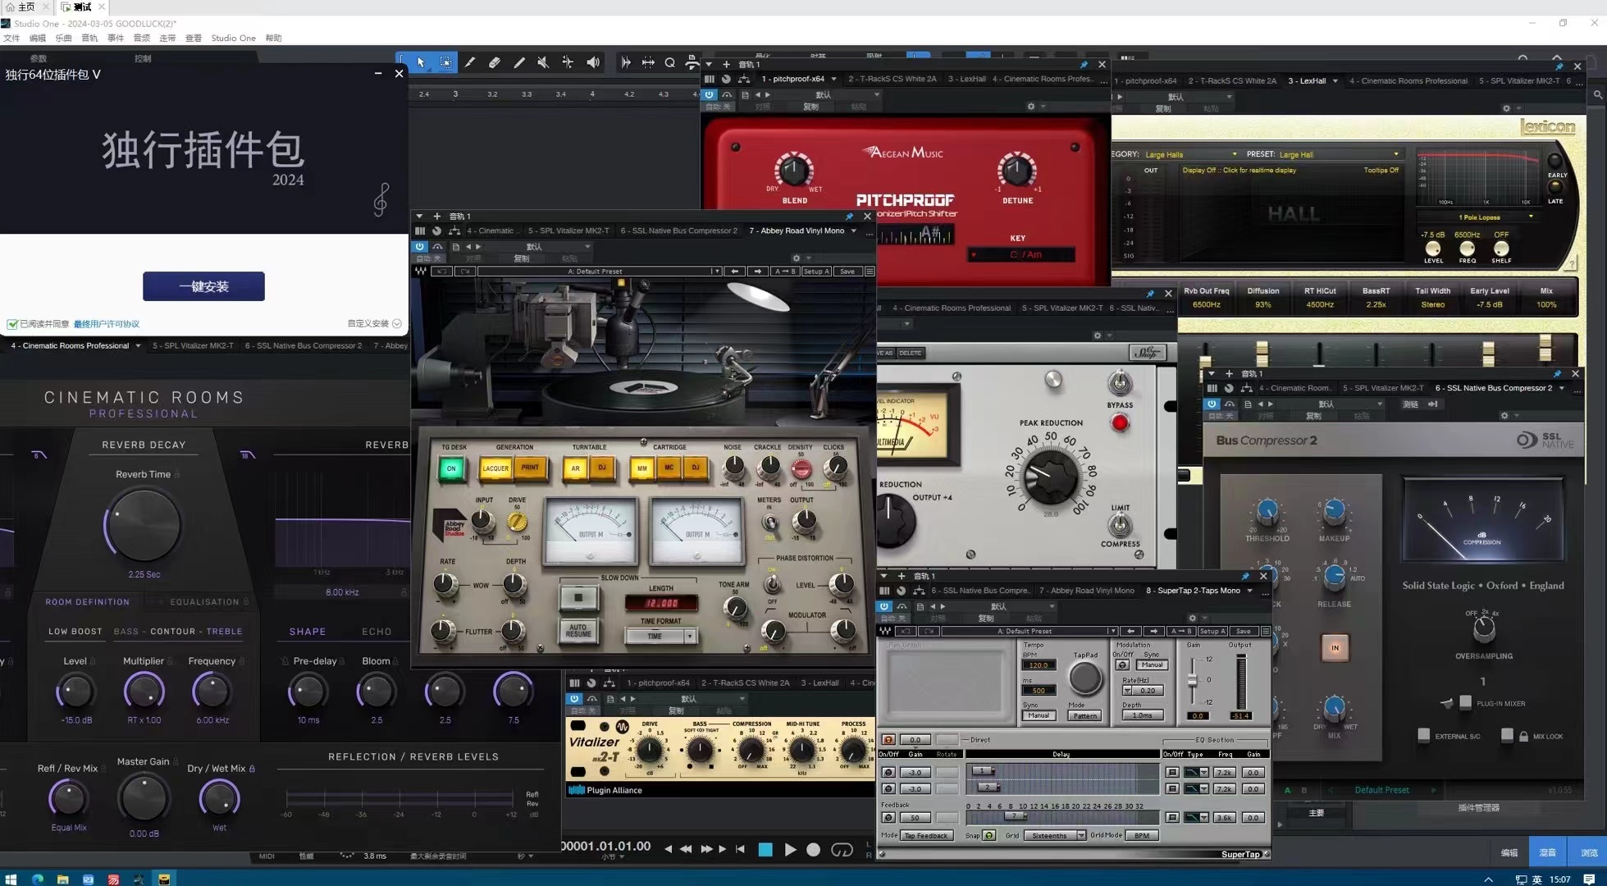
Task: Open the KEY selector in Pitchproof
Action: pyautogui.click(x=1020, y=254)
